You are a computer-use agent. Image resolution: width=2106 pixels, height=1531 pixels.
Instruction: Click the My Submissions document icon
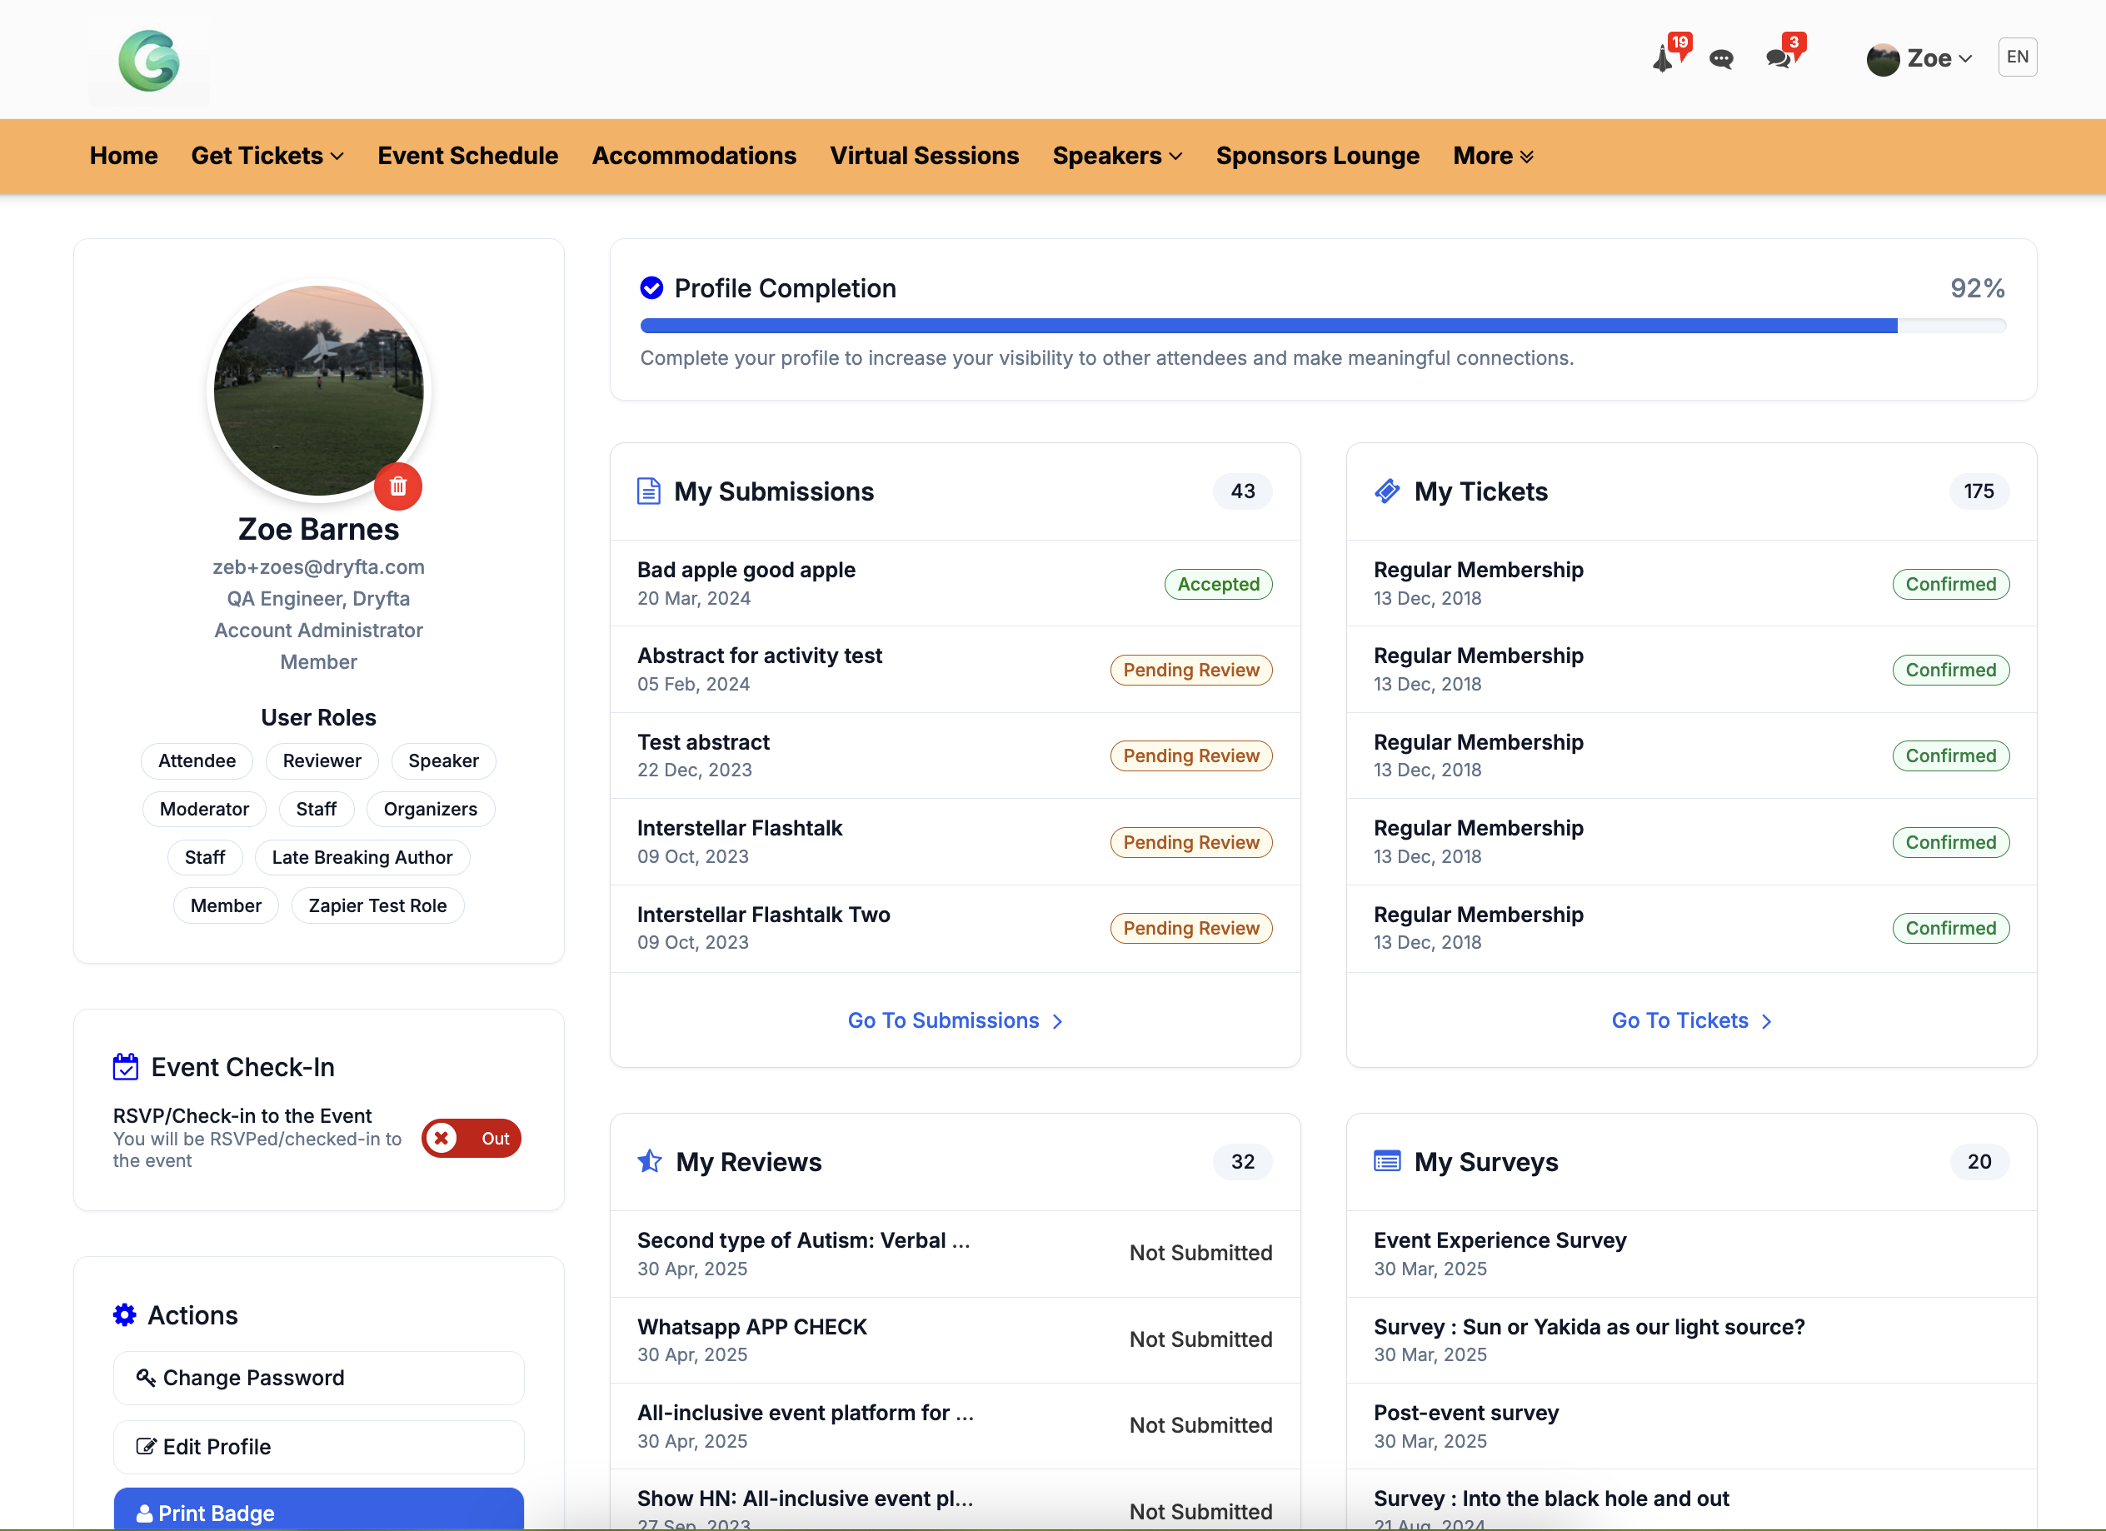pyautogui.click(x=648, y=491)
